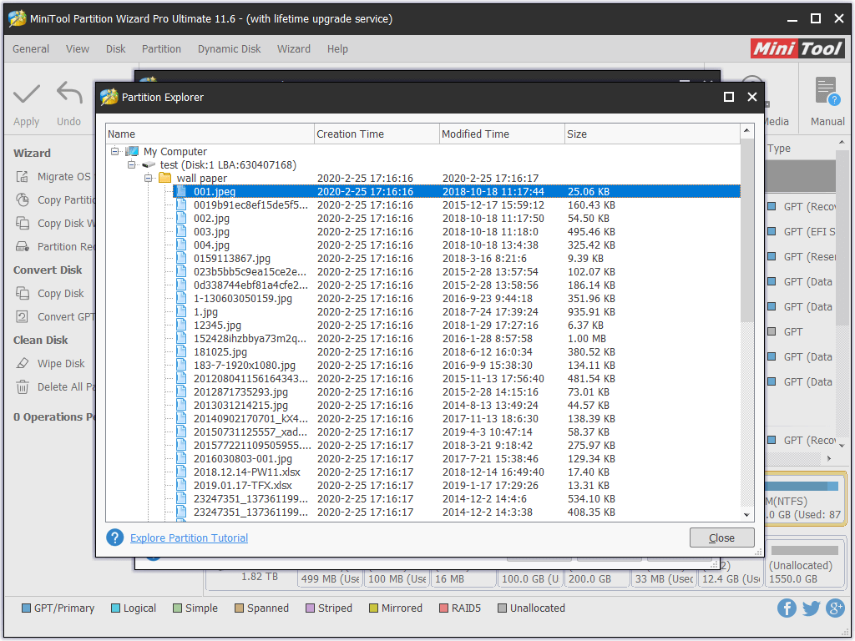Maximize the Partition Explorer dialog

tap(728, 97)
